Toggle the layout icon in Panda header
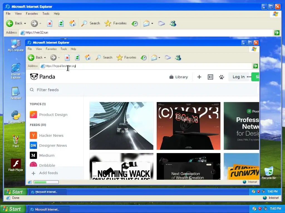The width and height of the screenshot is (285, 213). point(210,77)
